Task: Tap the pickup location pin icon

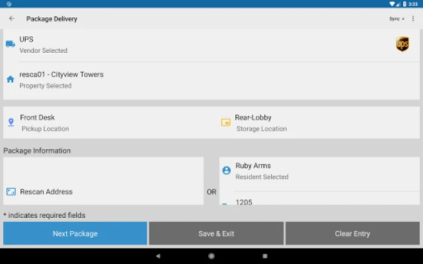Action: coord(11,122)
